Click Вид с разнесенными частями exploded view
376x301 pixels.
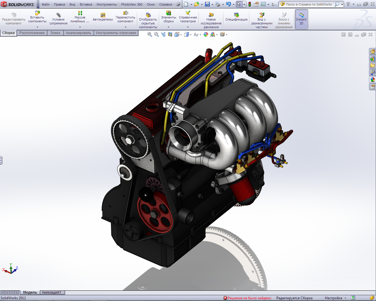(x=262, y=21)
